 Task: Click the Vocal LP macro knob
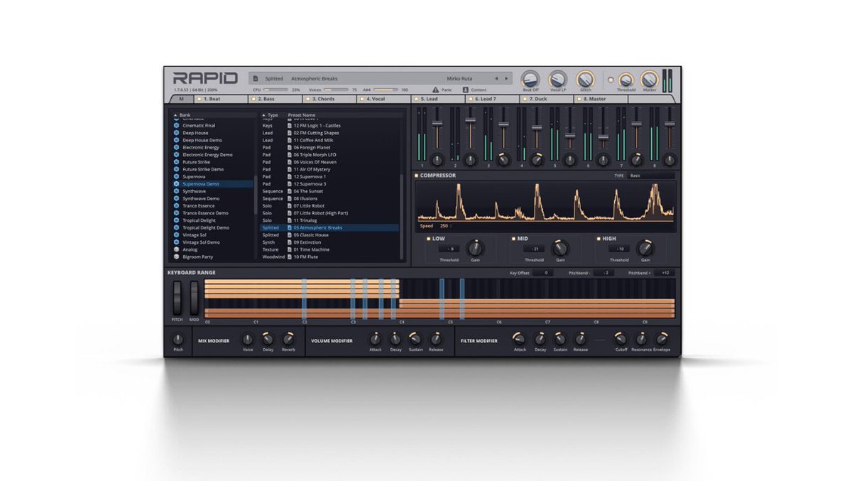click(x=558, y=79)
